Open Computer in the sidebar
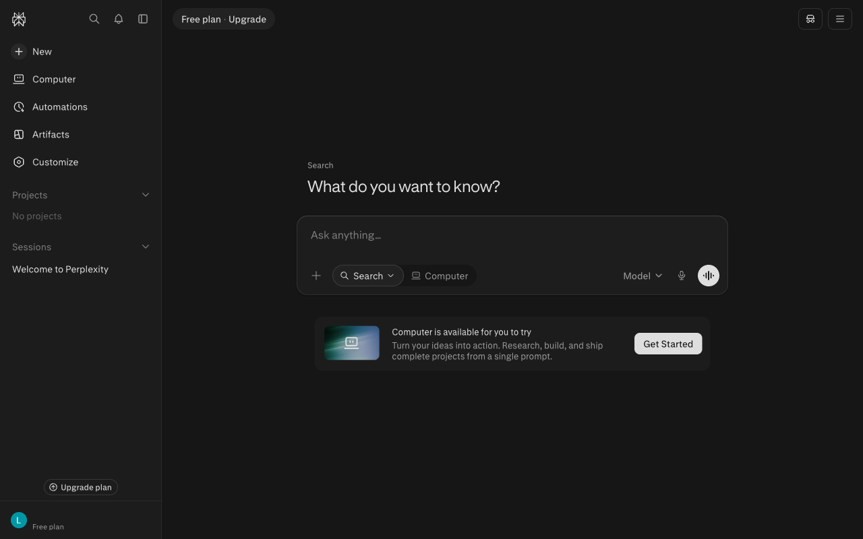The image size is (863, 539). 81,79
